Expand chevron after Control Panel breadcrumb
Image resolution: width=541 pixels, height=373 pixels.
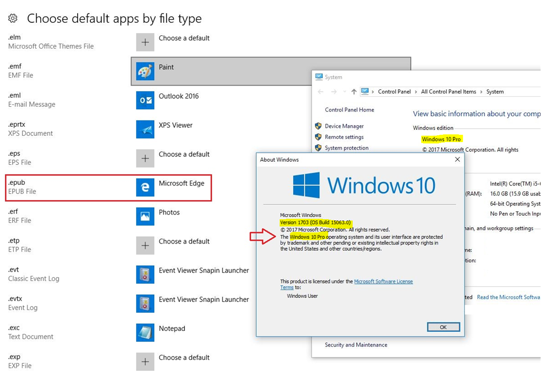pos(416,92)
